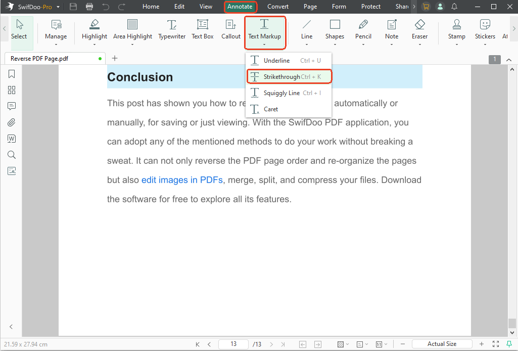Switch to the Edit tab
This screenshot has width=518, height=351.
(x=179, y=7)
